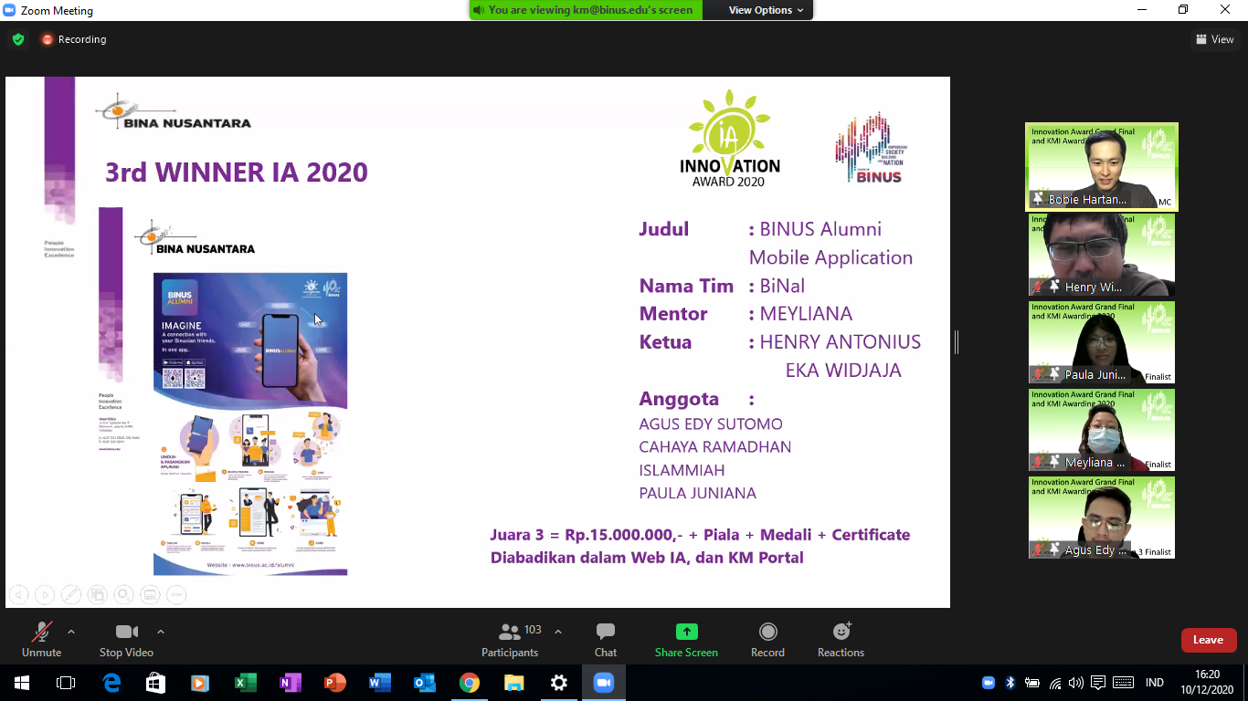This screenshot has width=1248, height=701.
Task: Click the Bluetooth tray icon
Action: pyautogui.click(x=1010, y=683)
